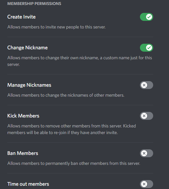Turn on the Time out members toggle
Viewport: 169px width, 189px height.
[147, 184]
